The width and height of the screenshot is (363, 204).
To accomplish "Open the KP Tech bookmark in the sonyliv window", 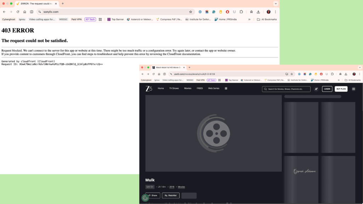I will (90, 19).
